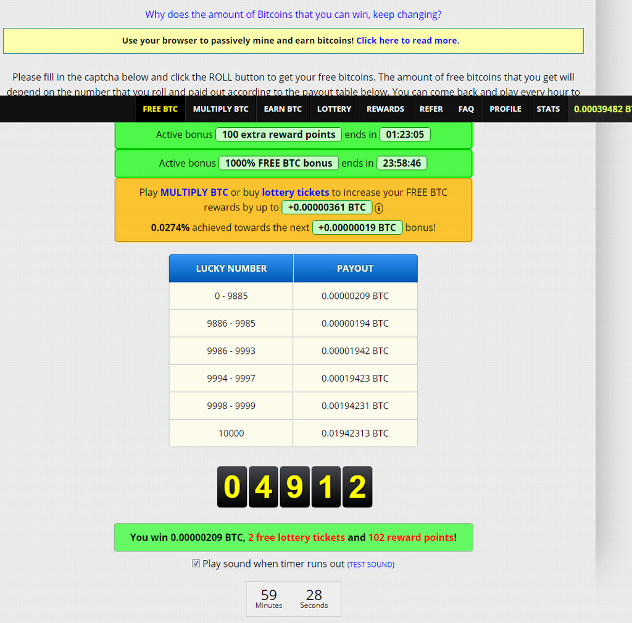Click the lottery tickets link
Screen dimensions: 632x623
pyautogui.click(x=296, y=193)
